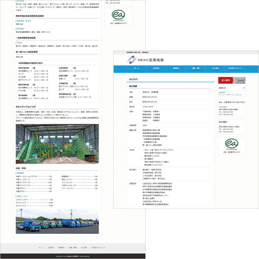The width and height of the screenshot is (259, 259).
Task: Open 設備・車輌 in the blue navigation bar
Action: click(x=195, y=69)
